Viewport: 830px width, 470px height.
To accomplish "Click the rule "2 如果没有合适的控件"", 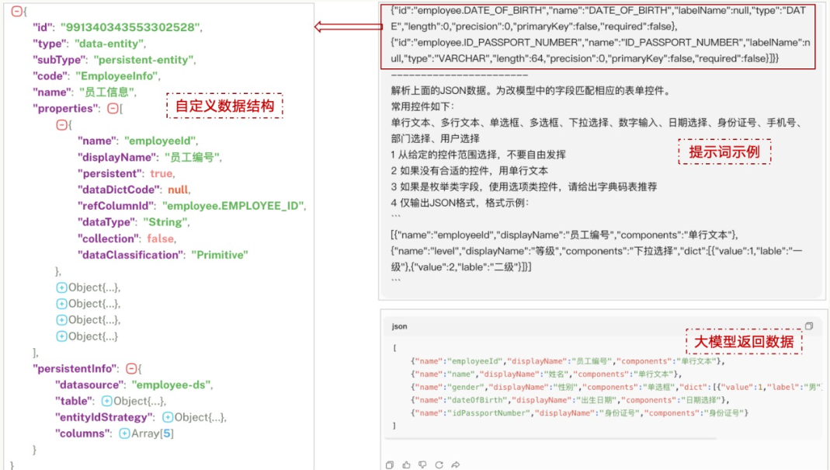I will [x=469, y=171].
